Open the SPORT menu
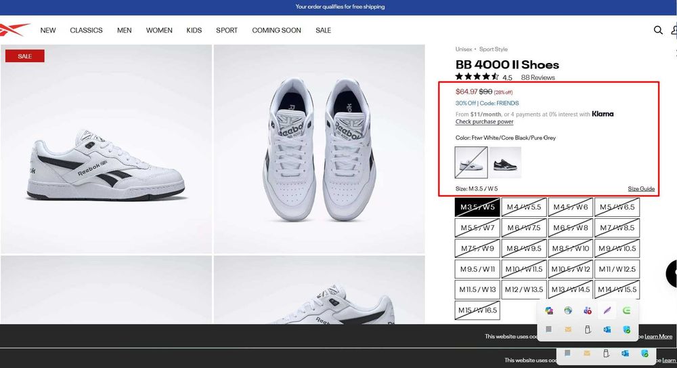Image resolution: width=677 pixels, height=368 pixels. 227,30
